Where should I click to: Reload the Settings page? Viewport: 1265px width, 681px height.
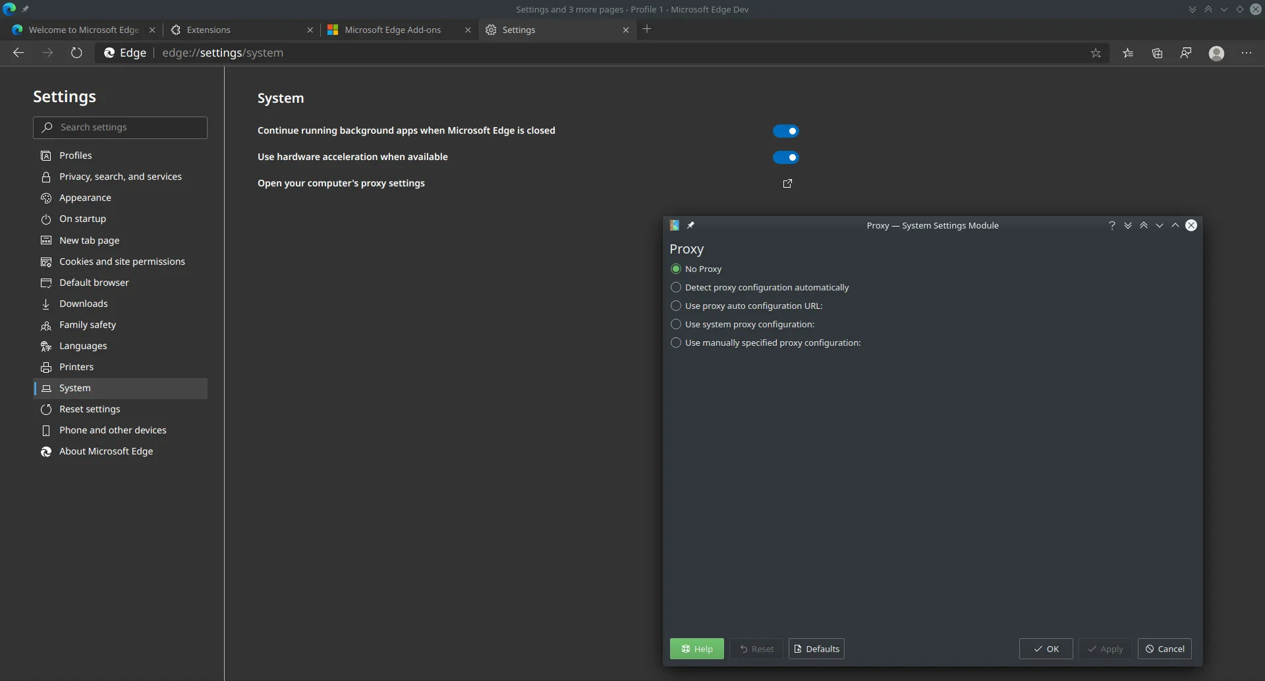point(76,53)
